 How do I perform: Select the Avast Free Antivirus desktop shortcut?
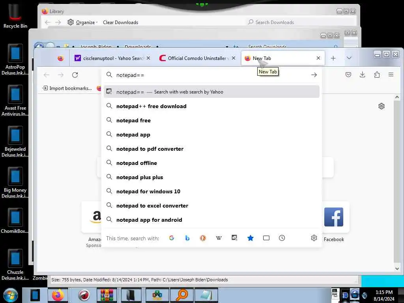coord(15,101)
